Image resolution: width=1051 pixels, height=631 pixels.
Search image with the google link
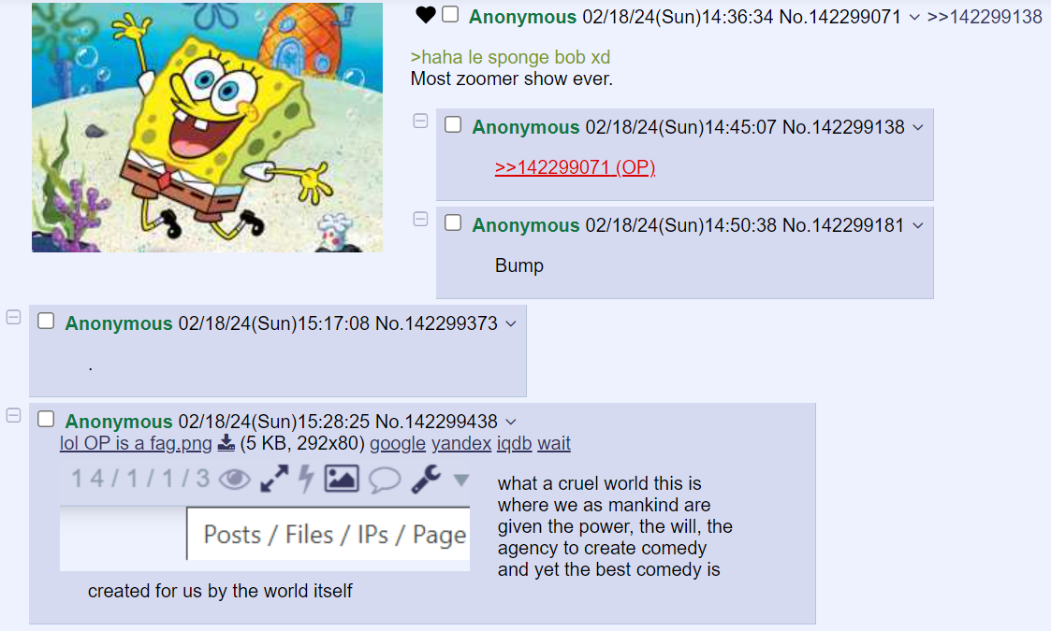(x=398, y=443)
